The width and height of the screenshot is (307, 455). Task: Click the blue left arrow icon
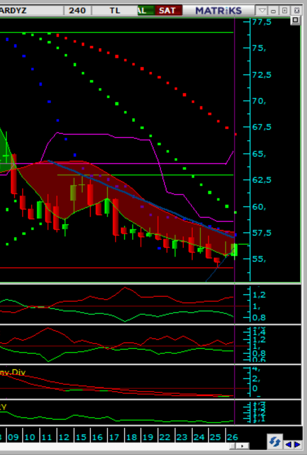click(288, 444)
